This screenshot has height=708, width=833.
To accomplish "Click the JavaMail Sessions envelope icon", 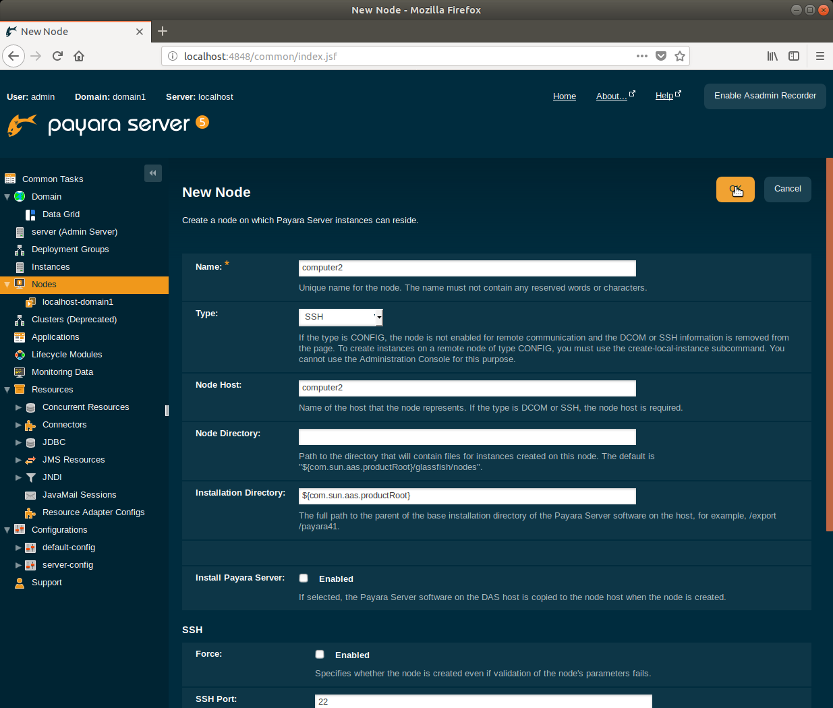I will tap(30, 495).
